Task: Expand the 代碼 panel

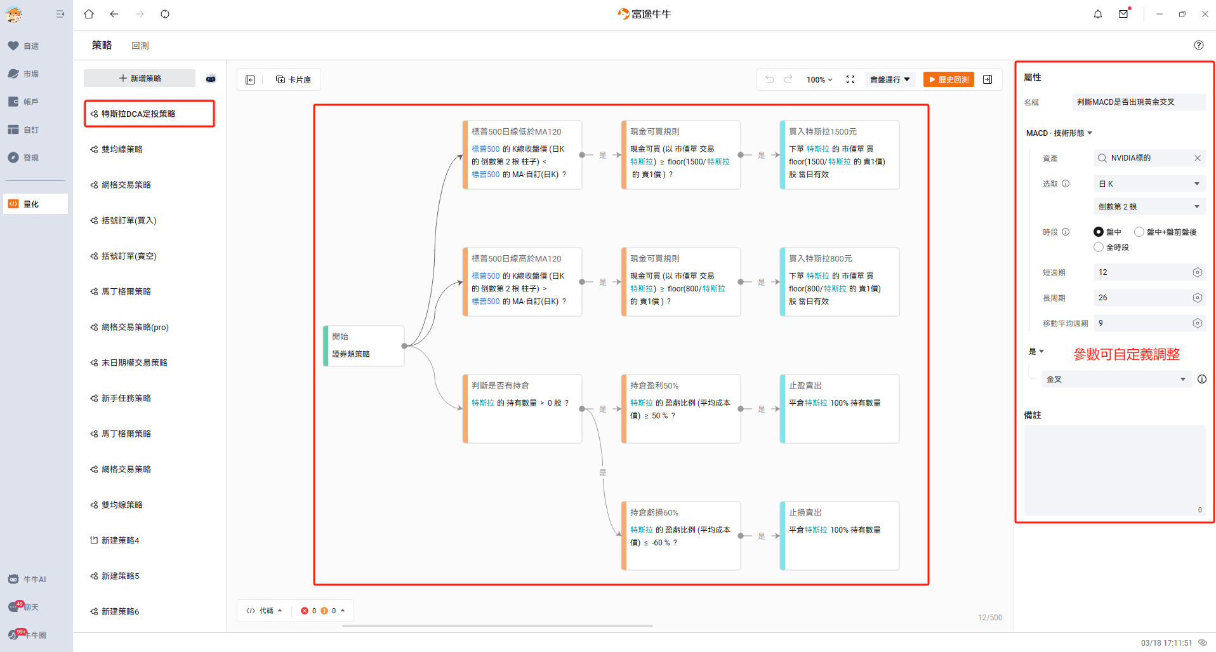Action: click(264, 611)
